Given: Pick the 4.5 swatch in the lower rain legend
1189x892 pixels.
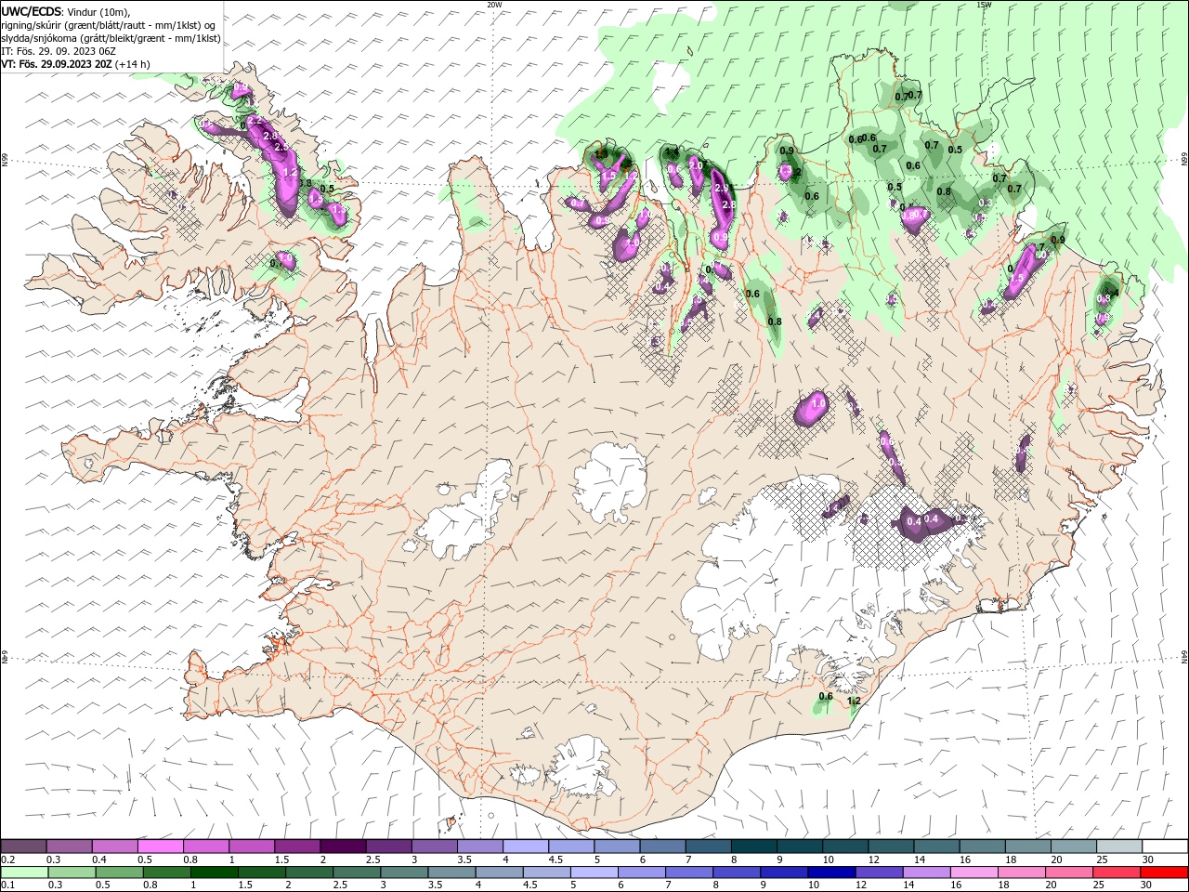Looking at the screenshot, I should coord(546,872).
